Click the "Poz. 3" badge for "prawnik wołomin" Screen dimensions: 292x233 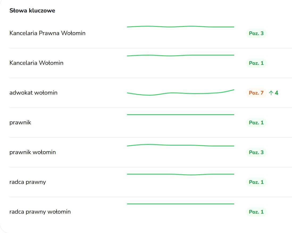click(256, 152)
